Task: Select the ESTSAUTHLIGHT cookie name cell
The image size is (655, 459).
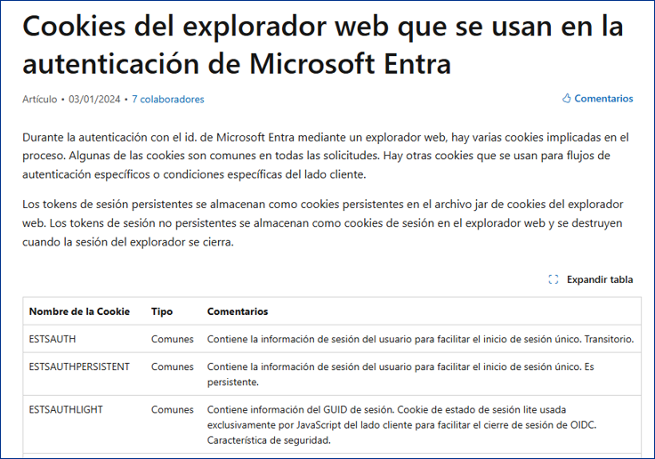Action: click(x=66, y=410)
